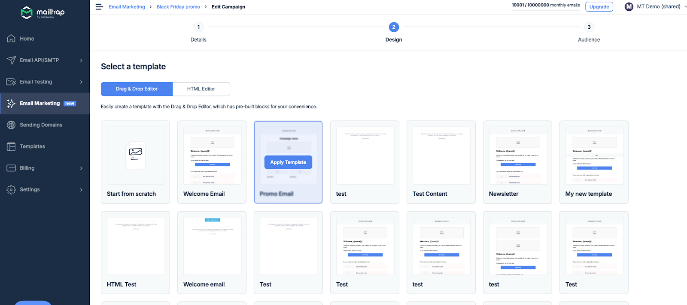Click the Sending Domains globe icon

[11, 125]
